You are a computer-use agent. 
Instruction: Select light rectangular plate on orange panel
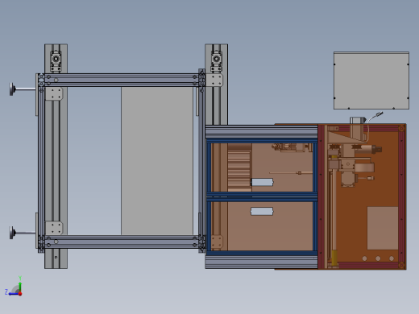383,228
